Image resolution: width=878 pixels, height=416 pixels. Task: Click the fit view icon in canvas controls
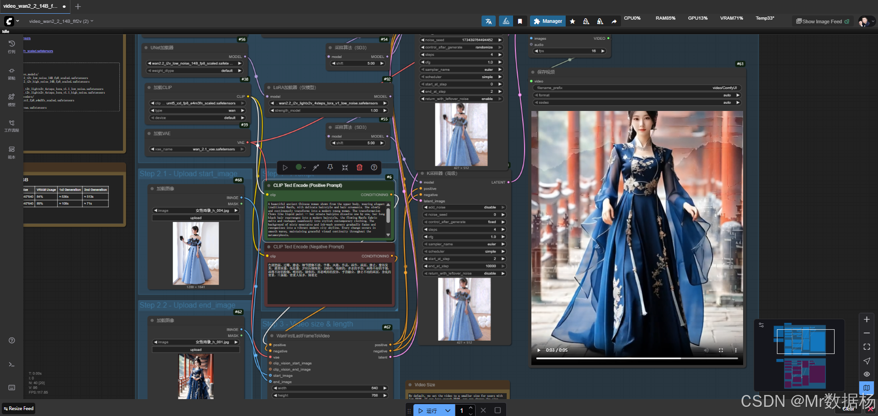point(867,347)
